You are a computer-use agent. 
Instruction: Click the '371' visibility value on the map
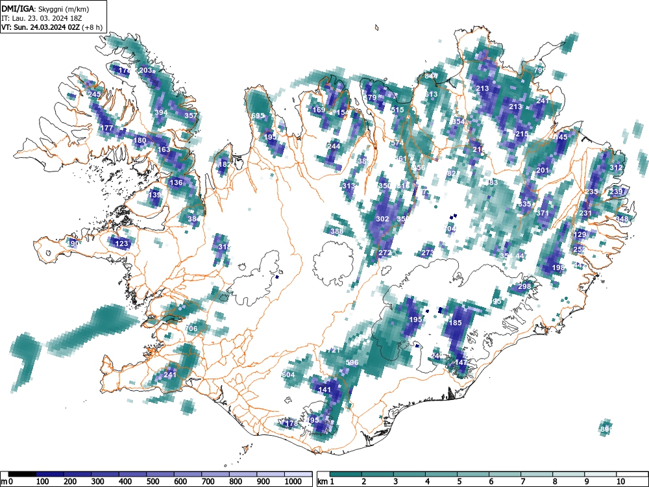click(x=542, y=213)
